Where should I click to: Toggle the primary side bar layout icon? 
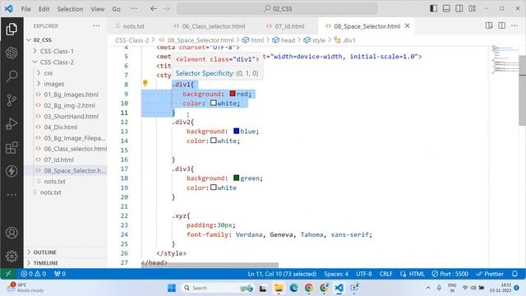click(x=433, y=8)
